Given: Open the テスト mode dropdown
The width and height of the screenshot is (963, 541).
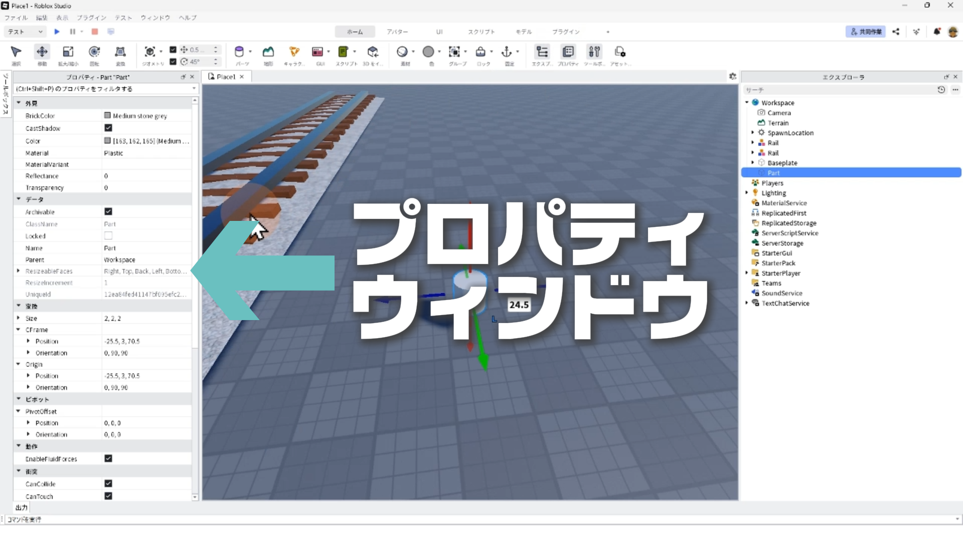Looking at the screenshot, I should point(25,32).
